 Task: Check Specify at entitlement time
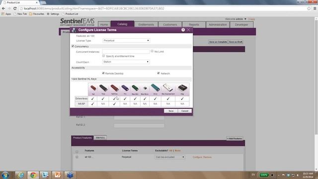(x=104, y=56)
